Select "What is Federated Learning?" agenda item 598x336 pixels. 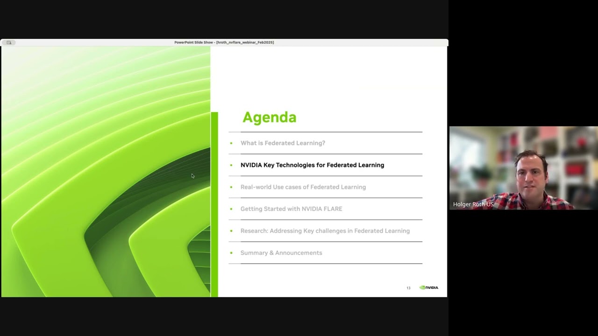[283, 143]
